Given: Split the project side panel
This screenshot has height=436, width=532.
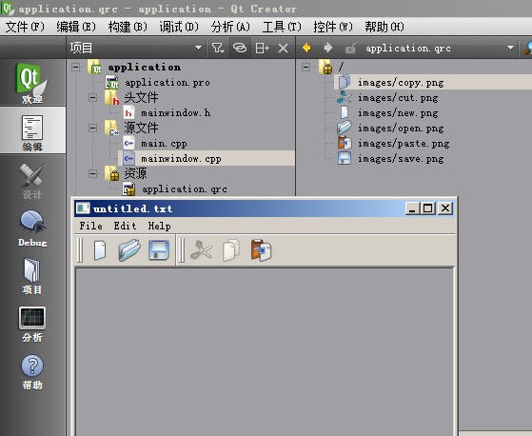Looking at the screenshot, I should click(262, 49).
